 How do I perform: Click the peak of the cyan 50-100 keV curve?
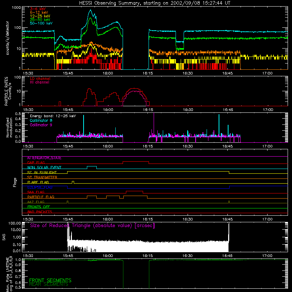click(91, 10)
